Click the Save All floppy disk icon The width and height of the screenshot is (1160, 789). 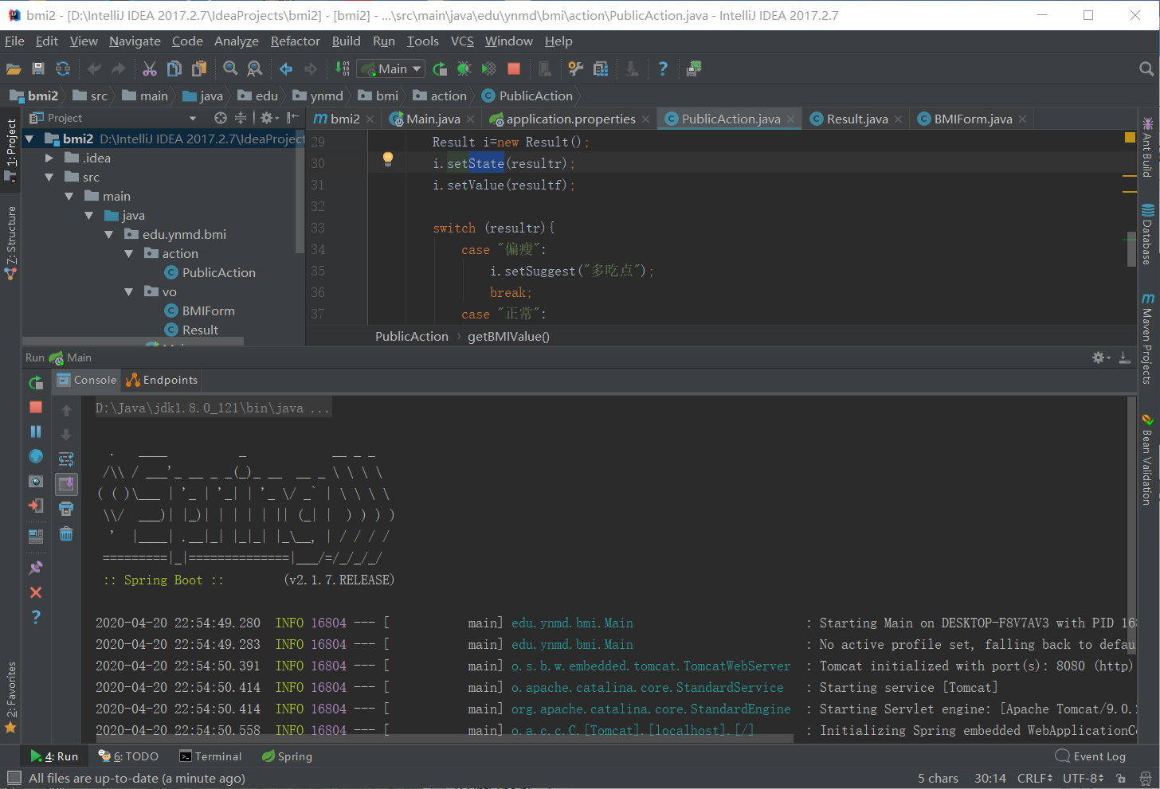(x=37, y=69)
